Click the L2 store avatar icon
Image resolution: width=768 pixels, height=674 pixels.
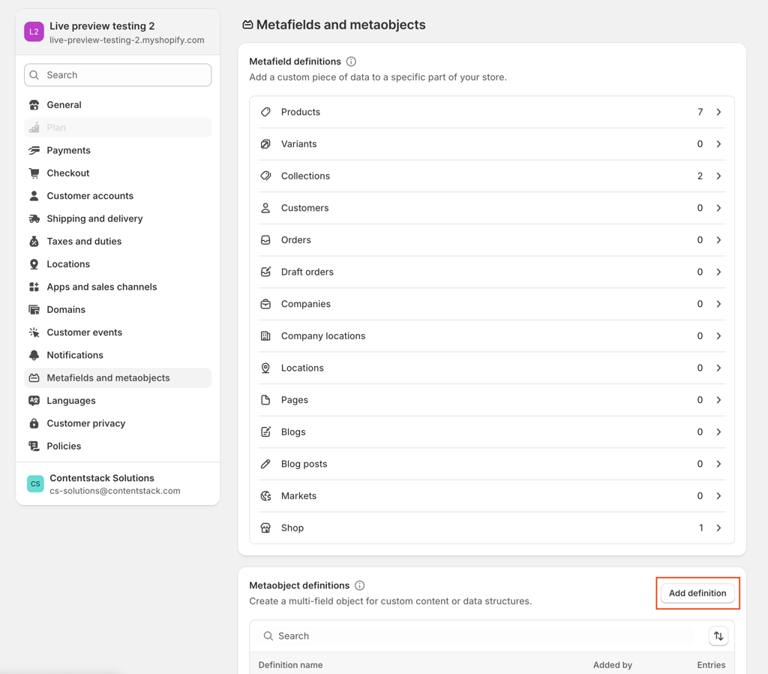[34, 32]
